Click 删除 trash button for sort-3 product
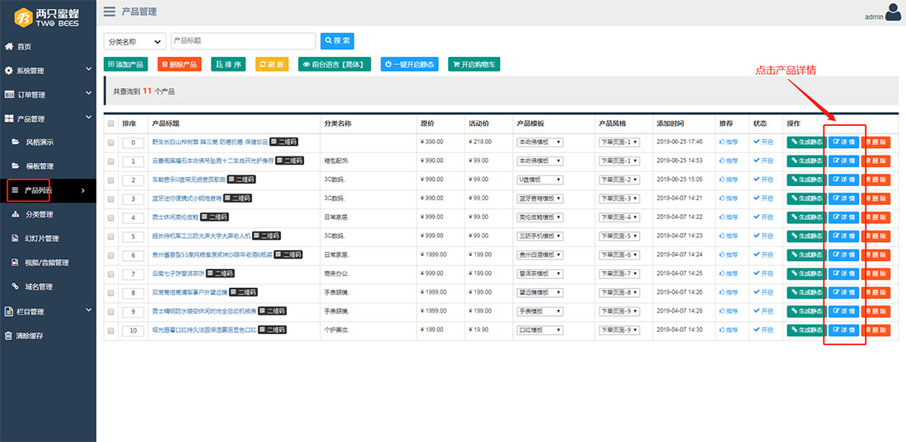This screenshot has height=442, width=906. point(876,198)
